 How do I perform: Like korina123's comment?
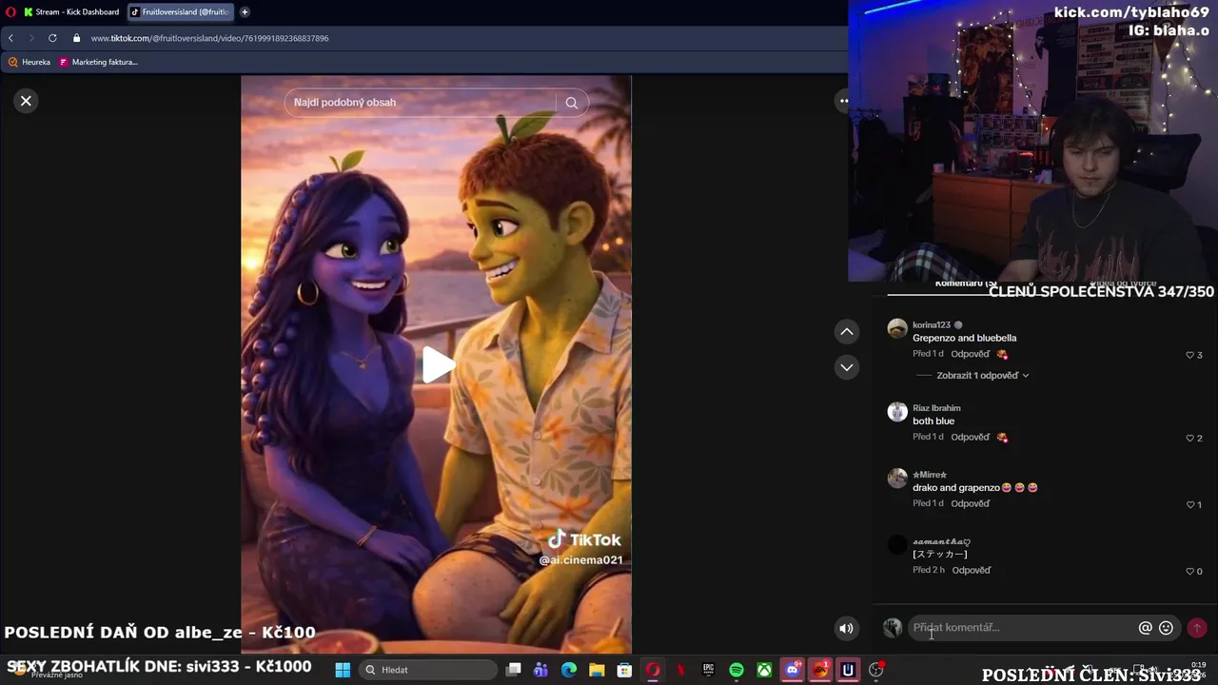(1189, 355)
